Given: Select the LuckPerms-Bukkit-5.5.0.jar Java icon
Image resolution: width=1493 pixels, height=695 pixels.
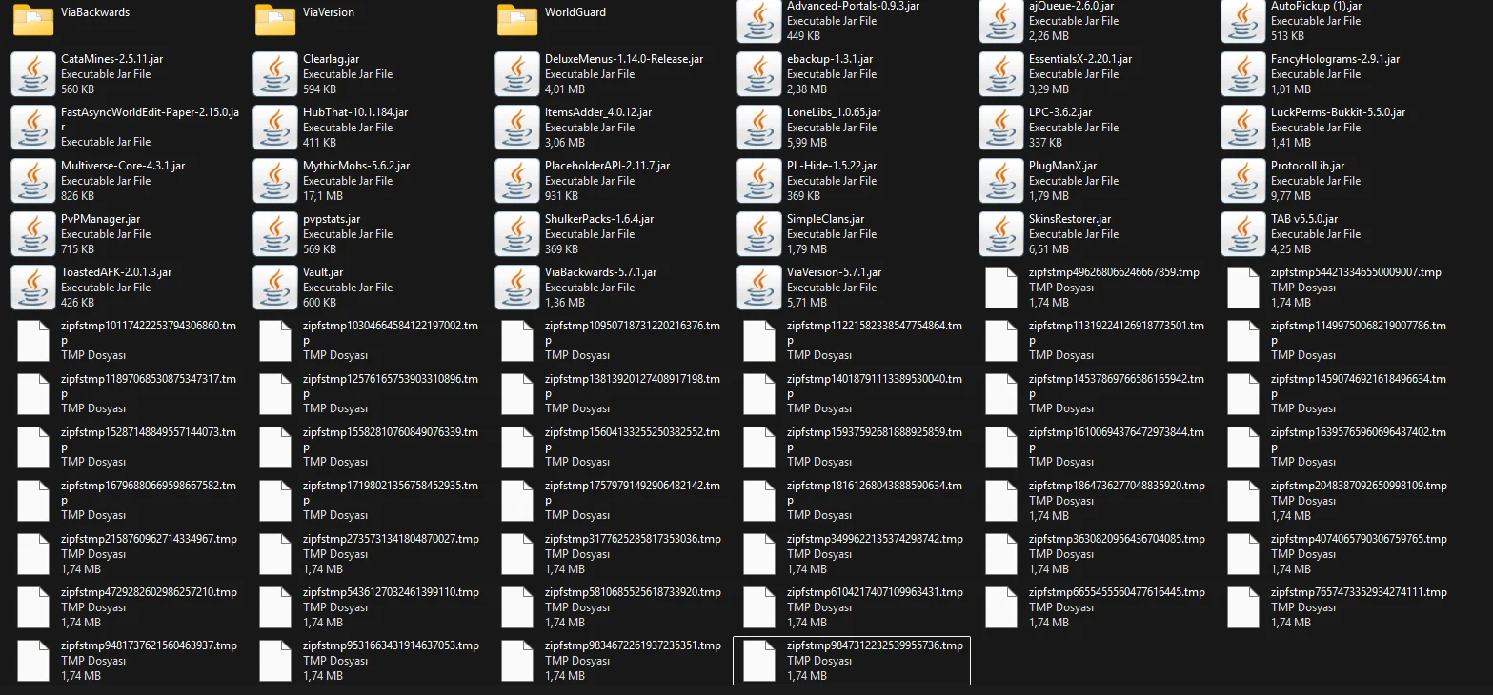Looking at the screenshot, I should tap(1243, 128).
